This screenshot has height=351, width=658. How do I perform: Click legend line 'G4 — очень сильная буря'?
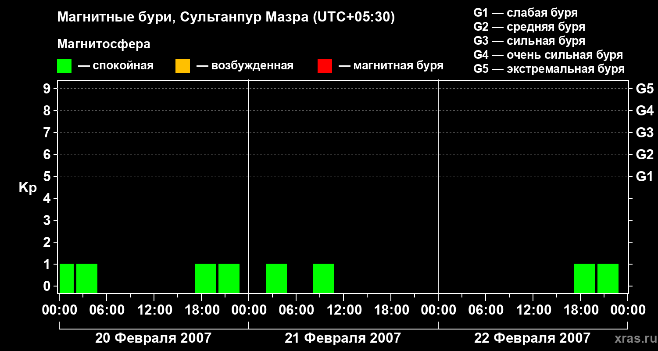coord(548,55)
